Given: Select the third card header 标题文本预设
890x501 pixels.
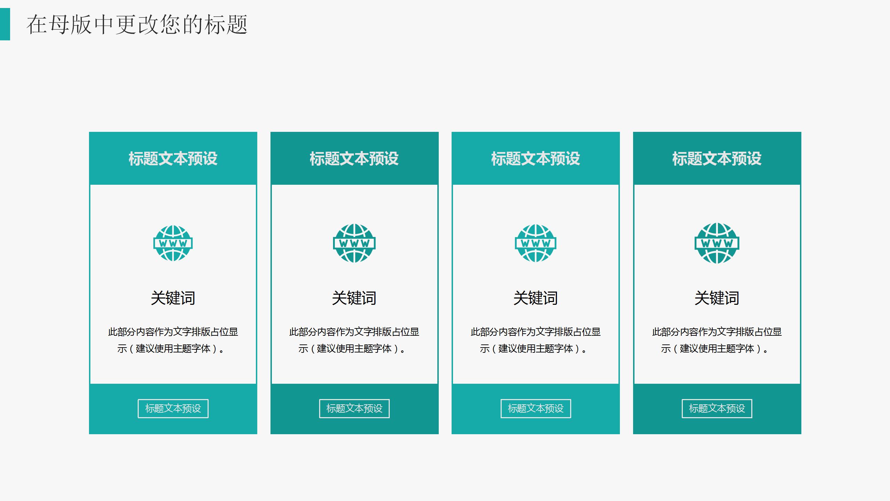Looking at the screenshot, I should click(x=536, y=159).
